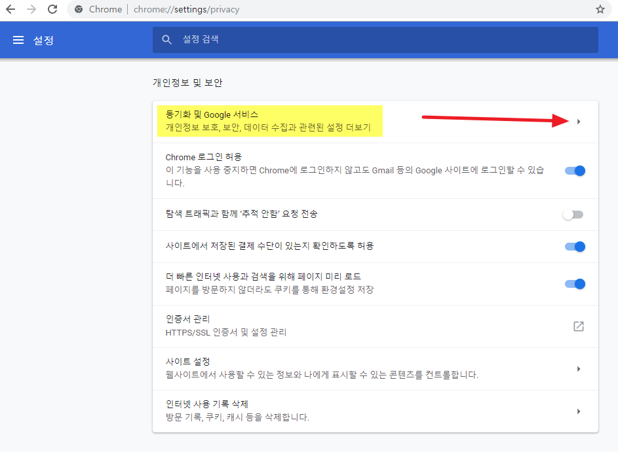The width and height of the screenshot is (618, 452).
Task: Click the 개인정보 및 보안 heading
Action: click(187, 82)
